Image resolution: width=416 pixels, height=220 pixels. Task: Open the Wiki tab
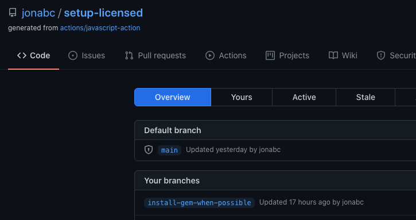point(343,55)
